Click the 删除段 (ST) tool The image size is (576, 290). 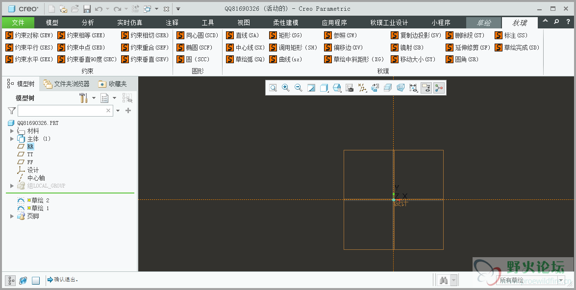pos(465,35)
